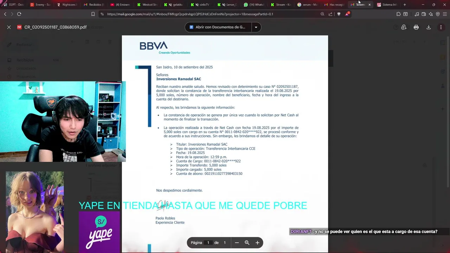This screenshot has width=450, height=253.
Task: Switch to the Has recogido tab
Action: coord(334,5)
